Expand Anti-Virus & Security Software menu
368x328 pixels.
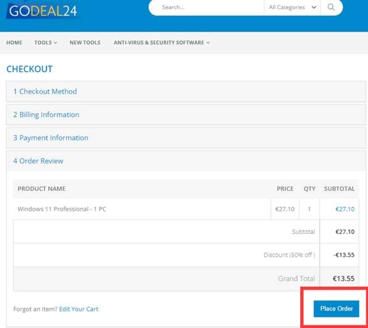pyautogui.click(x=162, y=43)
